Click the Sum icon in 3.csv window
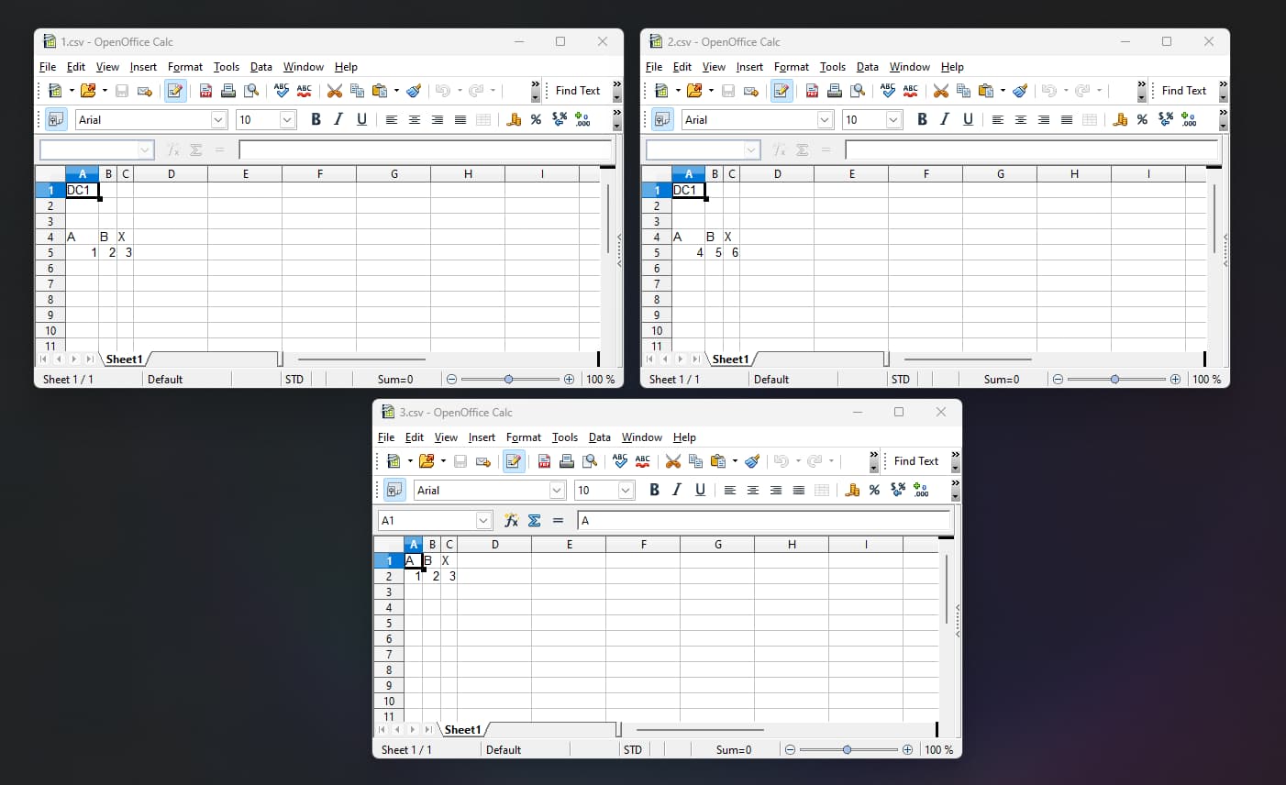1286x785 pixels. pos(534,520)
